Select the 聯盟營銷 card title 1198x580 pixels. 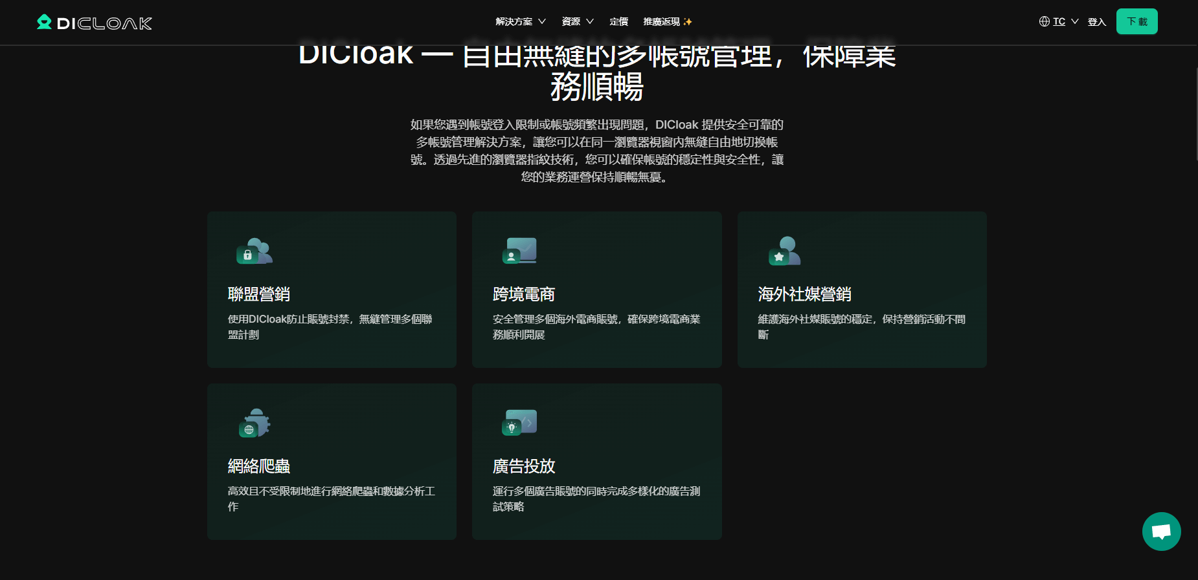tap(259, 294)
